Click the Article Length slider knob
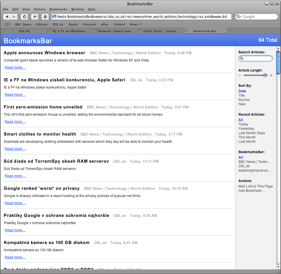This screenshot has height=274, width=281. point(265,76)
